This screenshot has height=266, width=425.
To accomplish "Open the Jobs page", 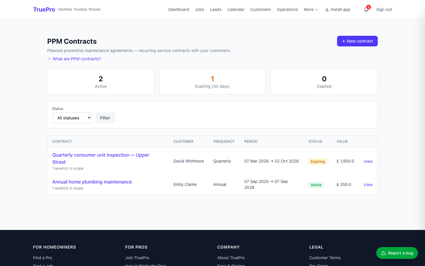I will [200, 9].
